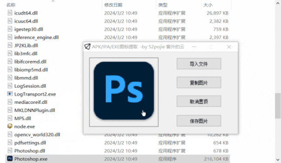This screenshot has width=281, height=163.
Task: Click the file name mediacoreif.dll
Action: tap(31, 102)
